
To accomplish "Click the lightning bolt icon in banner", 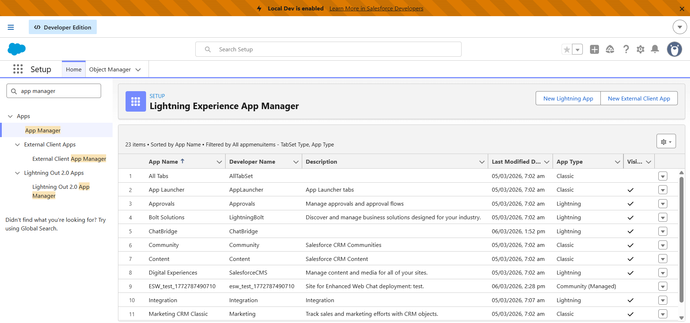I will (259, 8).
